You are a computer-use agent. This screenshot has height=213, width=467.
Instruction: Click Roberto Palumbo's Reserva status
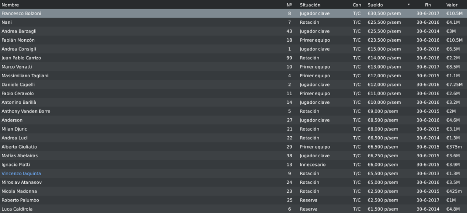click(x=309, y=200)
